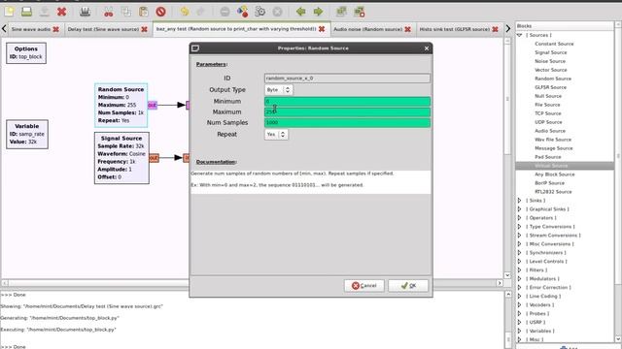Expand the Error Correction category
Screen dimensions: 622x349
(x=520, y=288)
